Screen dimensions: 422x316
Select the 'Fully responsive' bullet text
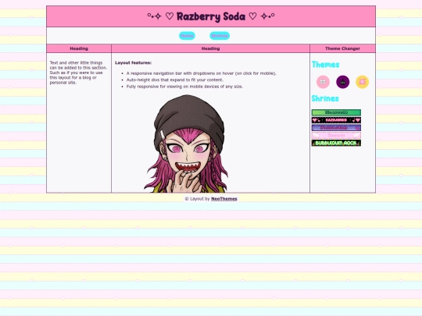[x=184, y=87]
